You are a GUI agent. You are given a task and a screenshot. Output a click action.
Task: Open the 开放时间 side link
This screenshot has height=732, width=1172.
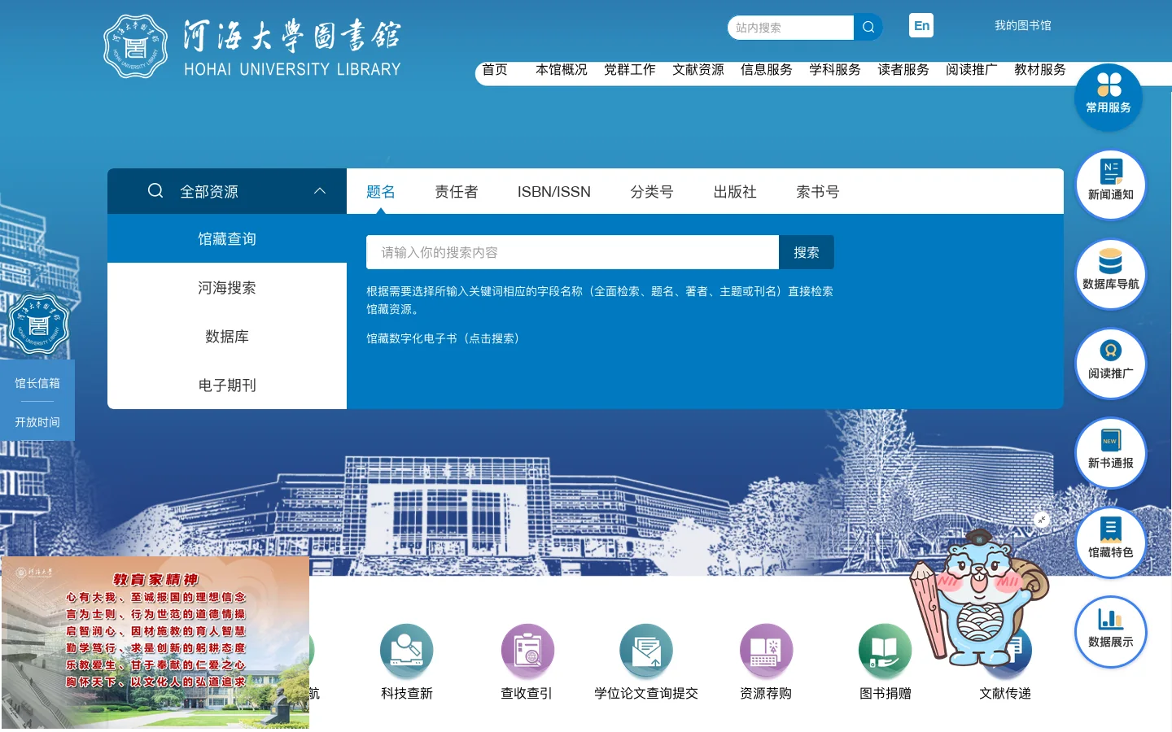coord(37,422)
